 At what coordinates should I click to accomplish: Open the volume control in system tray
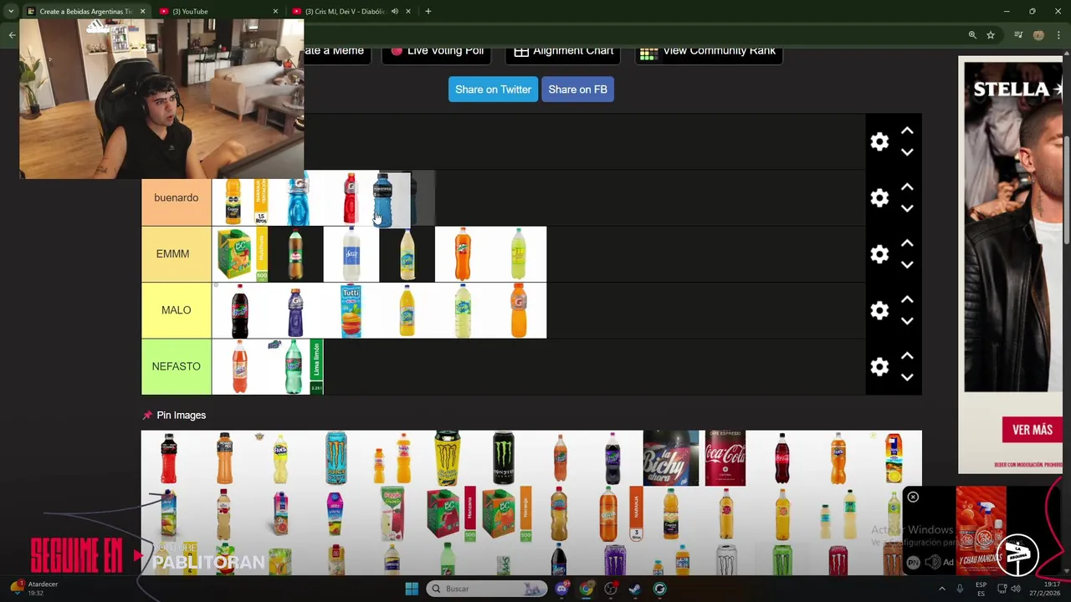click(x=1016, y=589)
